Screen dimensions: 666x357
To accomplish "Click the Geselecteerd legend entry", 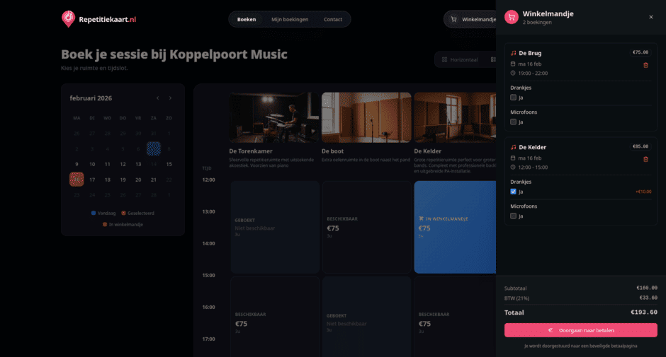I will tap(137, 213).
